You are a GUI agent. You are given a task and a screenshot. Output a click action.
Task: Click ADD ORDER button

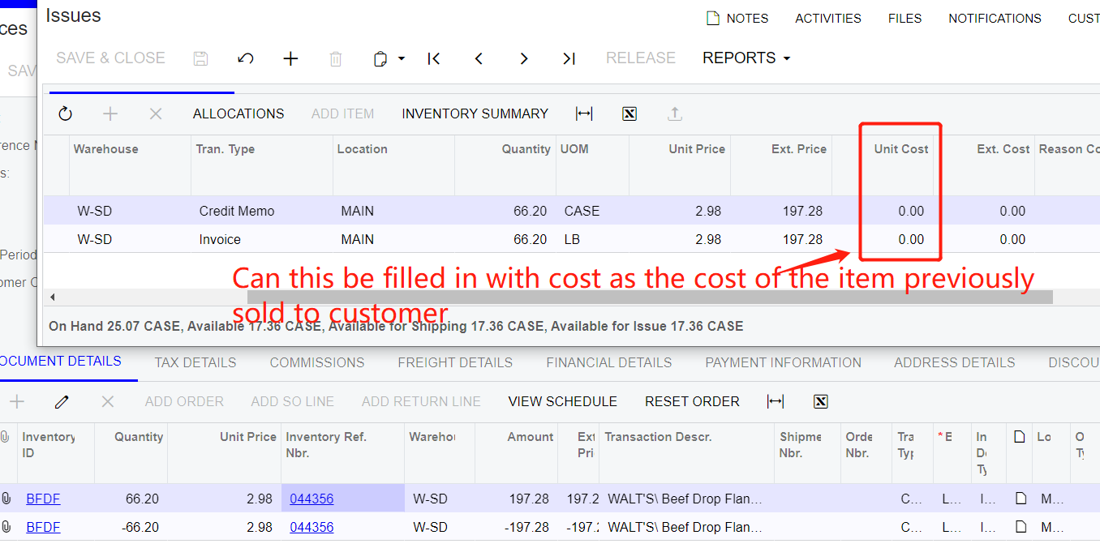click(x=184, y=402)
